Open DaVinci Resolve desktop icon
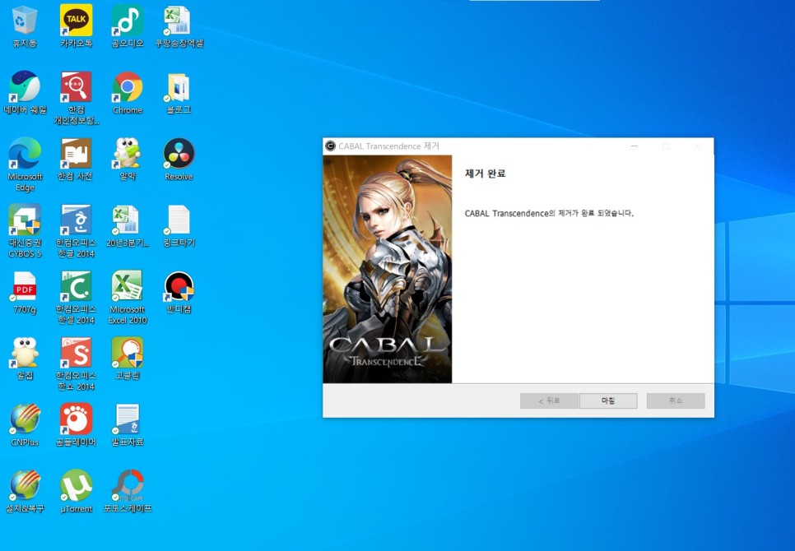Screen dimensions: 795x551 pyautogui.click(x=179, y=159)
